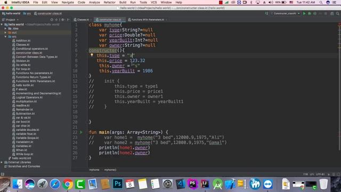Image resolution: width=341 pixels, height=192 pixels.
Task: Click Search Everywhere magnifier in IntelliJ toolbar
Action: tap(337, 13)
